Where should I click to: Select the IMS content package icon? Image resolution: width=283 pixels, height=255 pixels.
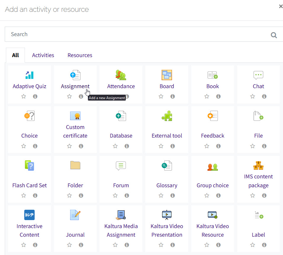[258, 165]
